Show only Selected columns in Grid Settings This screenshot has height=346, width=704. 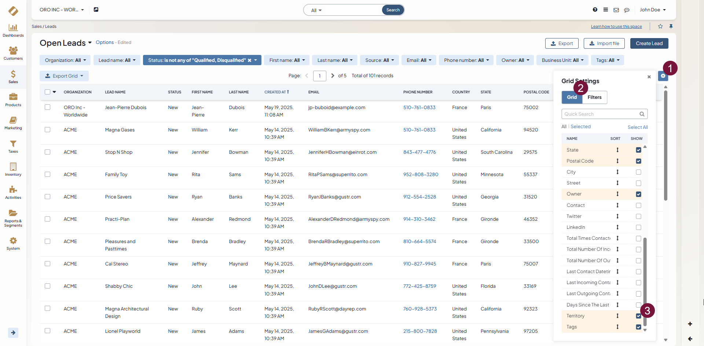click(x=580, y=127)
